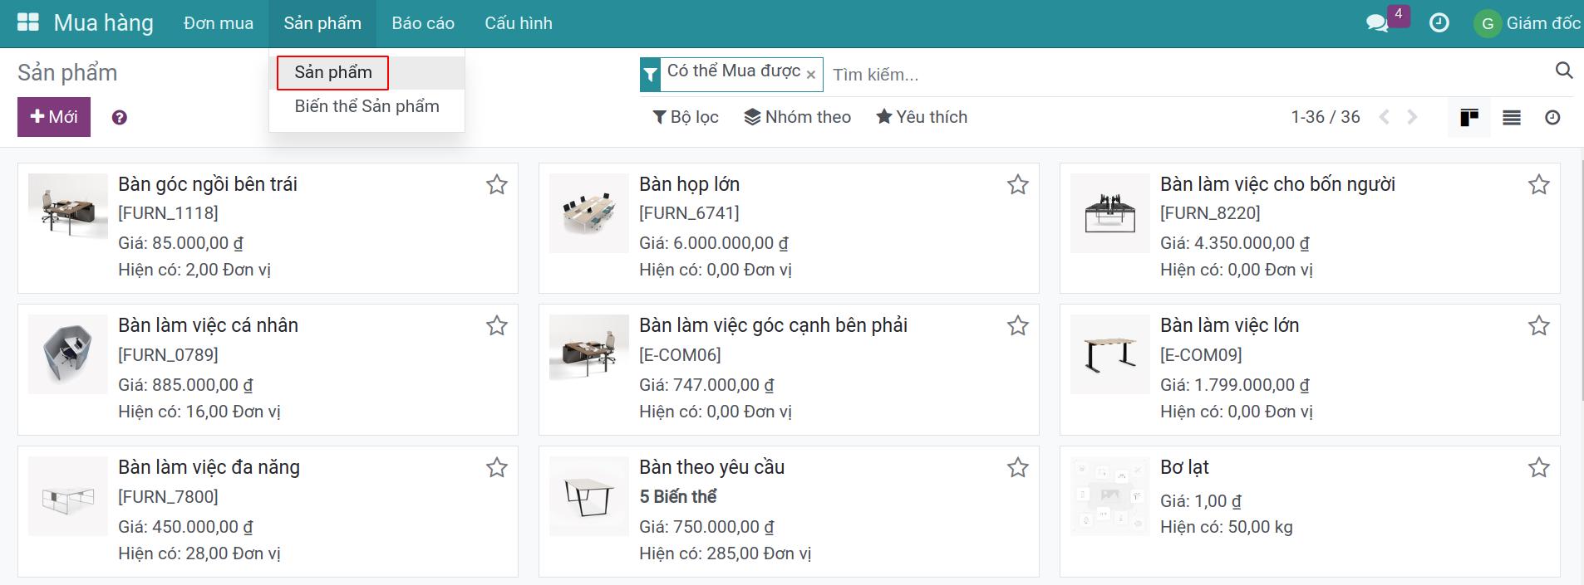This screenshot has height=585, width=1584.
Task: Open the conversations chat icon
Action: click(x=1377, y=23)
